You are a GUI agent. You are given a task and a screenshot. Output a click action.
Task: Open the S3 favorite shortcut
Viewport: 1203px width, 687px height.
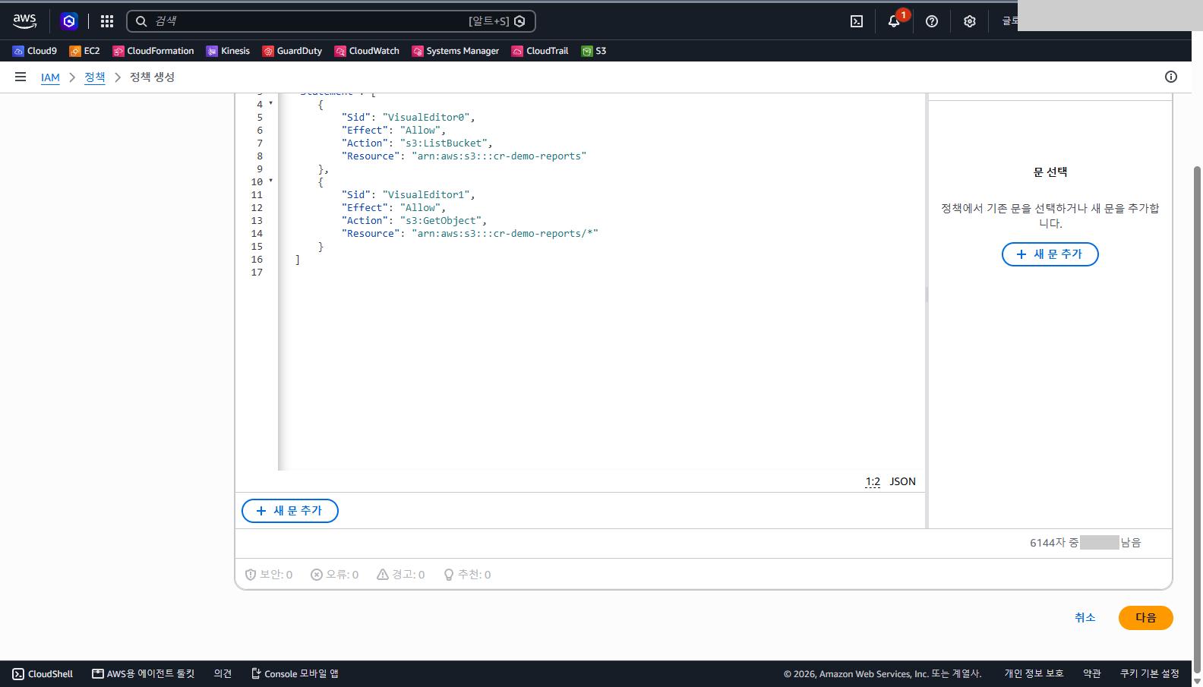click(x=594, y=51)
